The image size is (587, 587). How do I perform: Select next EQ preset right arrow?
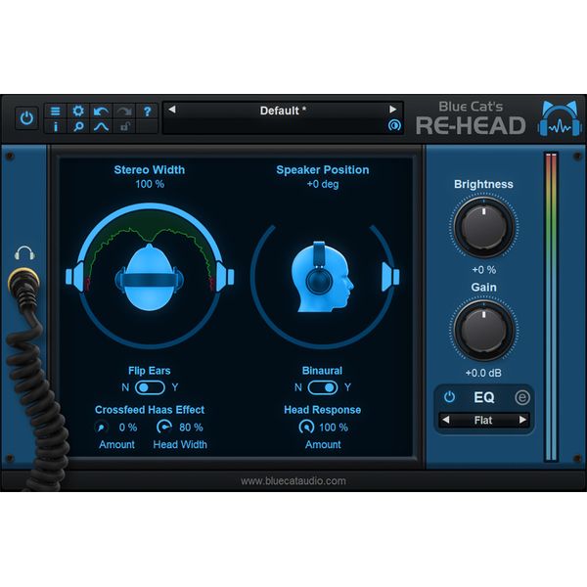coord(523,420)
